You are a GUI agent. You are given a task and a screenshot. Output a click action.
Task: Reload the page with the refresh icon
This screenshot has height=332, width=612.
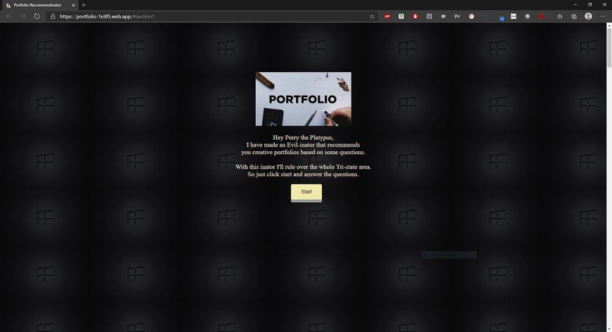coord(36,17)
